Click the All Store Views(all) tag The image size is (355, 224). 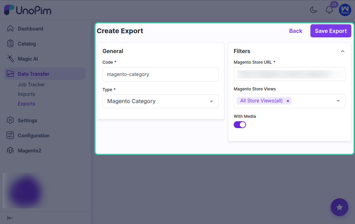tap(264, 101)
